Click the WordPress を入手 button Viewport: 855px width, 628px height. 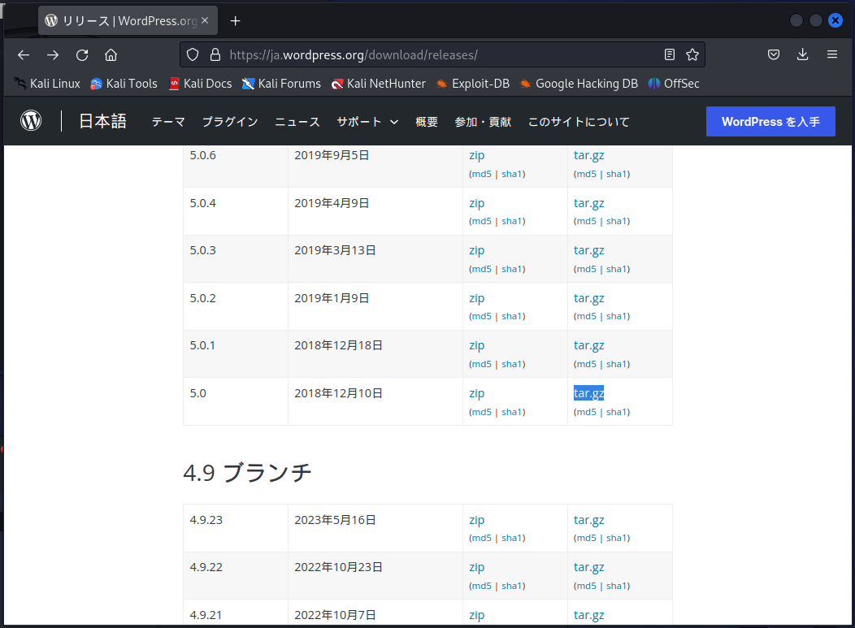point(770,122)
